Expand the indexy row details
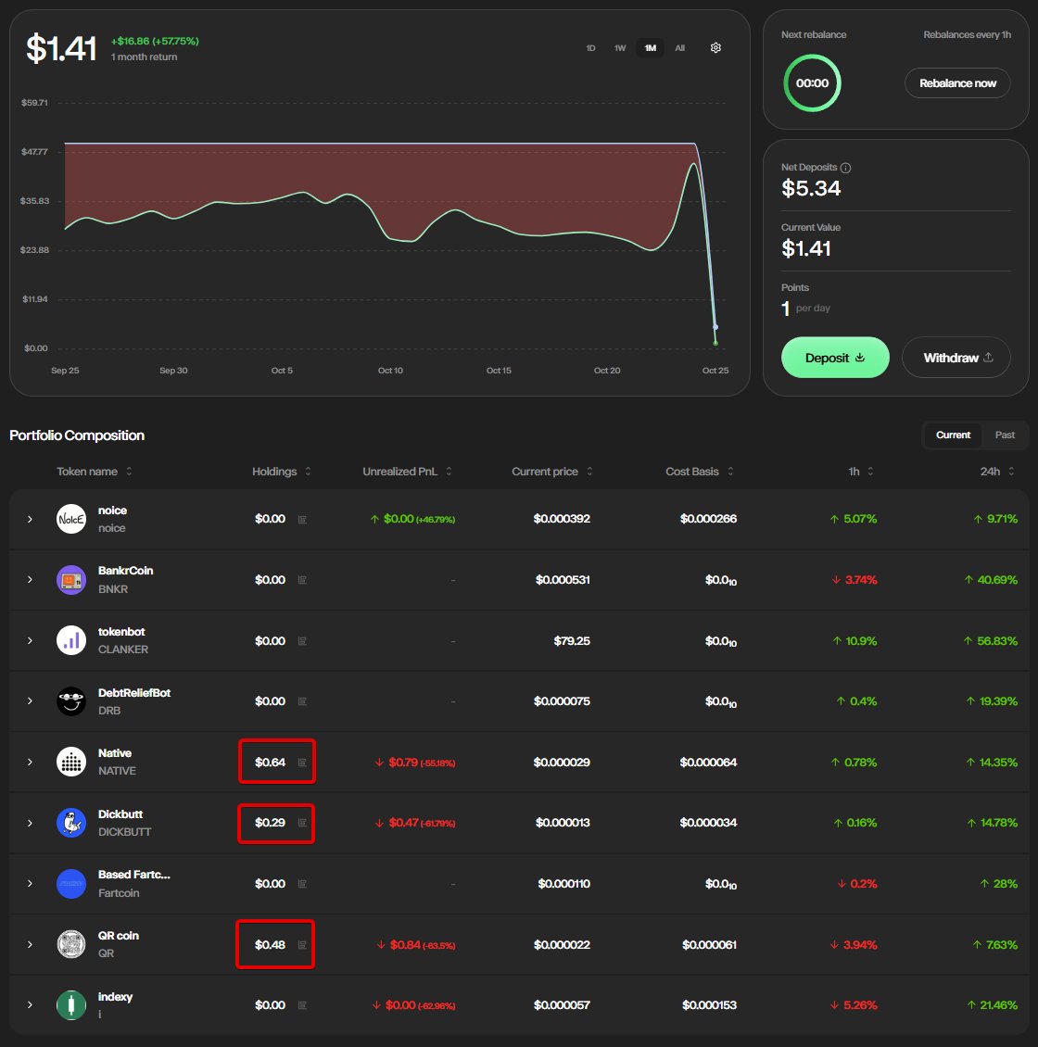The height and width of the screenshot is (1047, 1038). click(x=29, y=1004)
